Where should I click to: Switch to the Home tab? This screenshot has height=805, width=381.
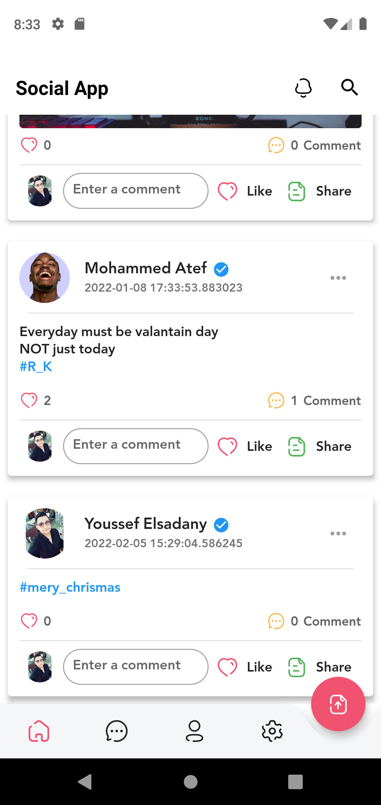coord(39,732)
